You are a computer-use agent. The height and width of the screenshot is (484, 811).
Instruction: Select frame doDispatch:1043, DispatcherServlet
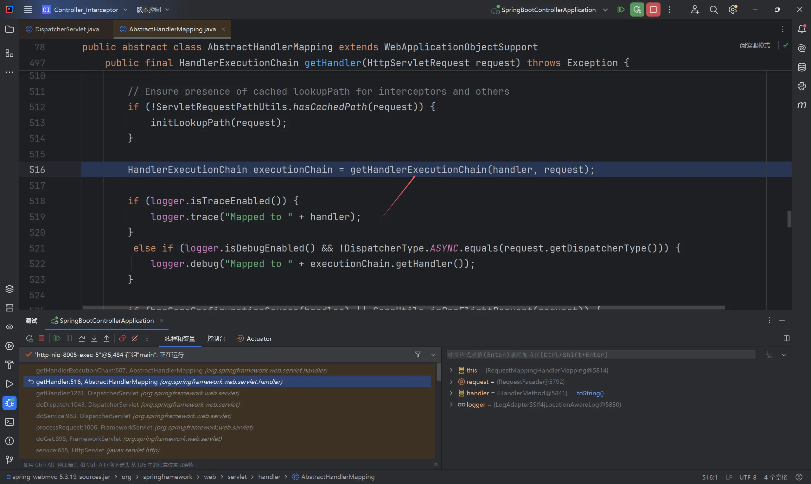pyautogui.click(x=227, y=404)
